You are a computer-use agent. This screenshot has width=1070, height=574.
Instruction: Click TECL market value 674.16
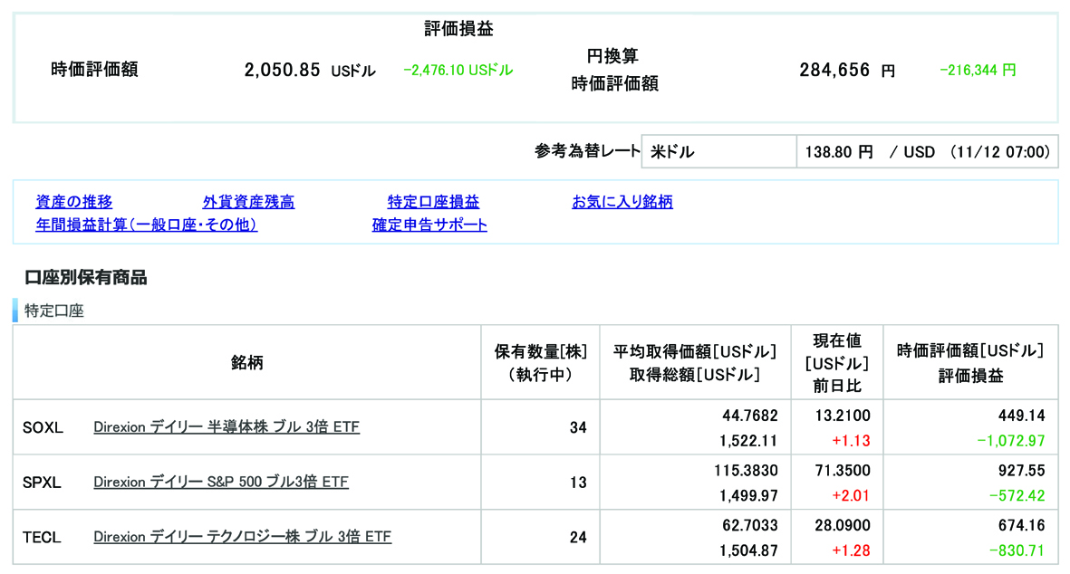click(1022, 525)
